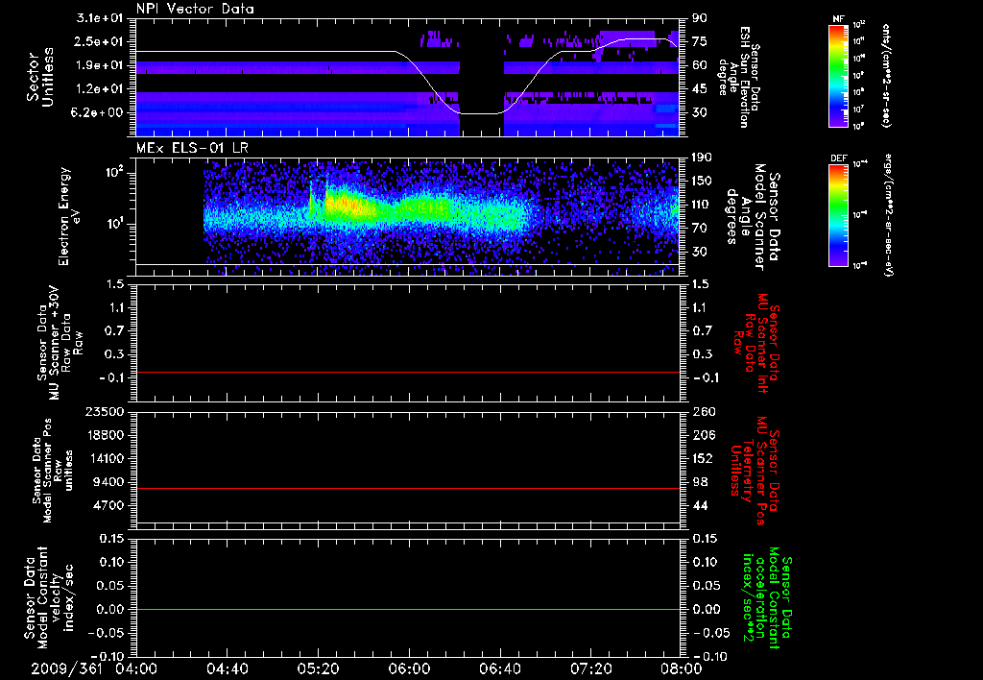Click the 44 Telemetry Pos tick label
This screenshot has width=983, height=680.
click(x=700, y=505)
